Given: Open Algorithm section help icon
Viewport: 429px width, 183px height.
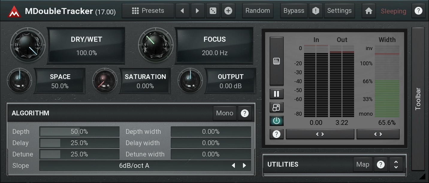Looking at the screenshot, I should (245, 113).
